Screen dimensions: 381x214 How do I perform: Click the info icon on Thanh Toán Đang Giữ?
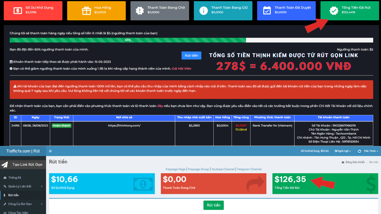204,11
